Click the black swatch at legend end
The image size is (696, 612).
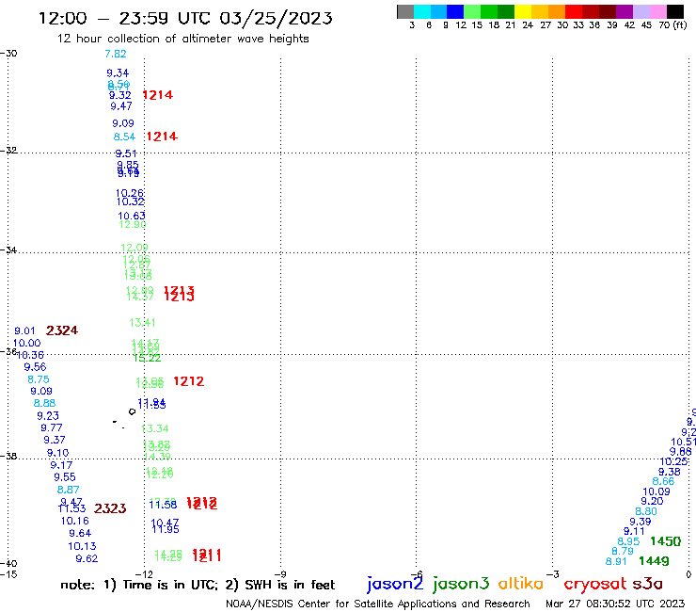pyautogui.click(x=674, y=11)
